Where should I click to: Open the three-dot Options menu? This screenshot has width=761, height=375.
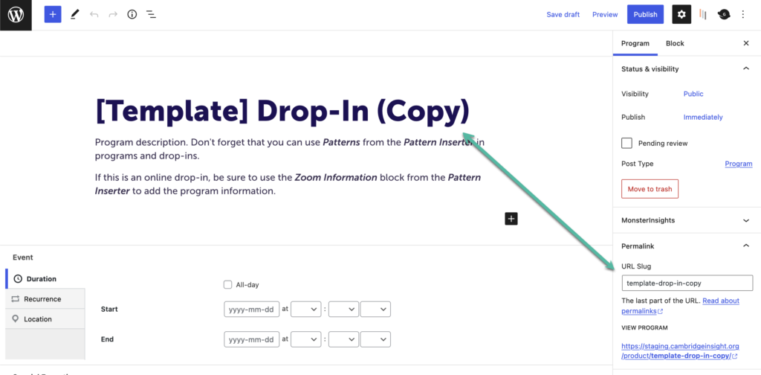(x=743, y=14)
